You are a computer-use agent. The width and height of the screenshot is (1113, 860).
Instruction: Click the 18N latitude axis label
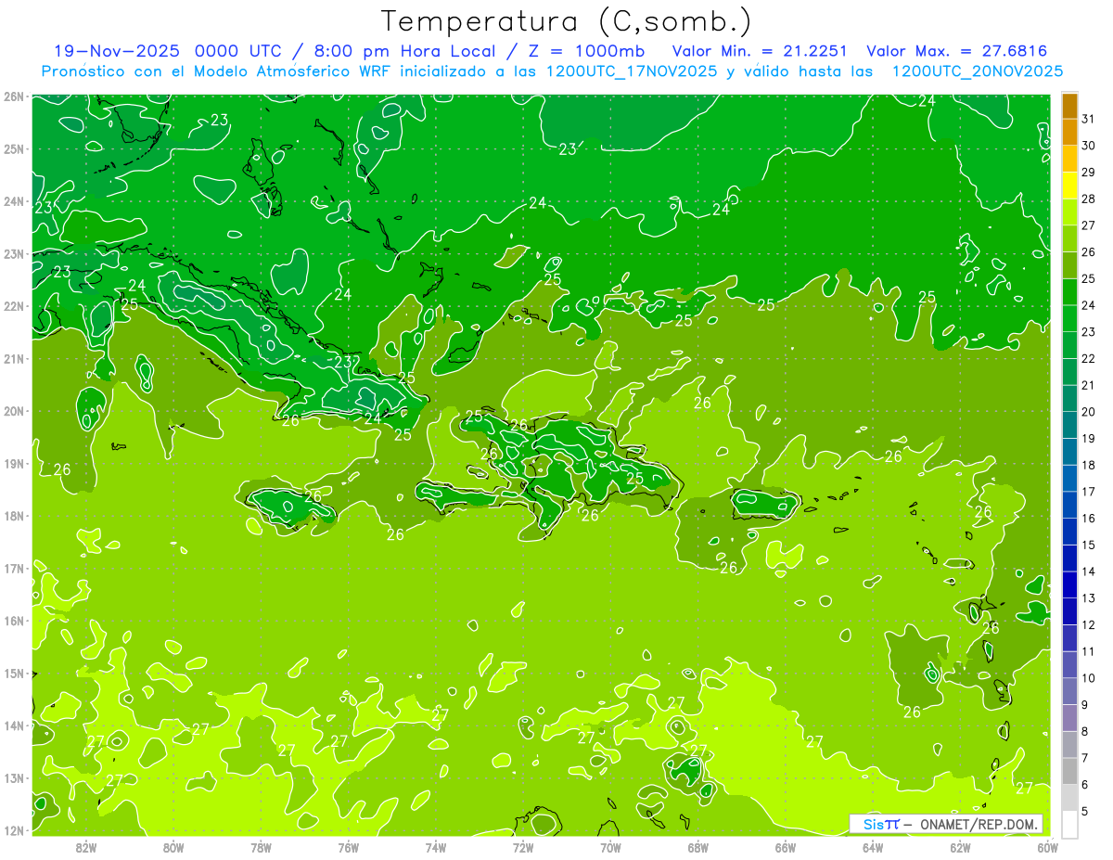tap(13, 516)
